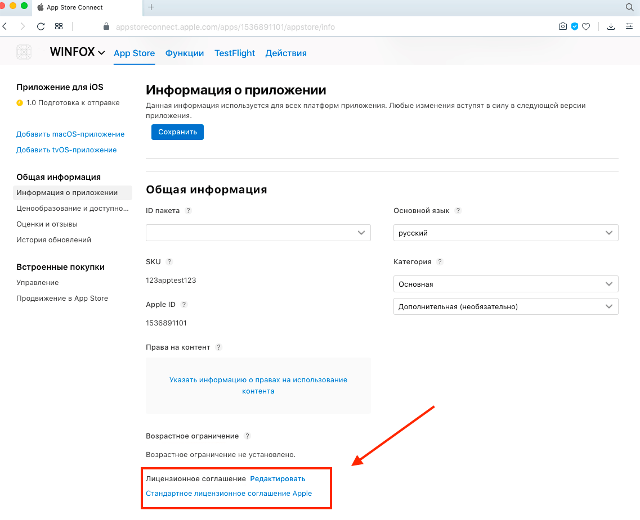Open a new browser tab
Viewport: 640px width, 520px height.
click(x=151, y=7)
